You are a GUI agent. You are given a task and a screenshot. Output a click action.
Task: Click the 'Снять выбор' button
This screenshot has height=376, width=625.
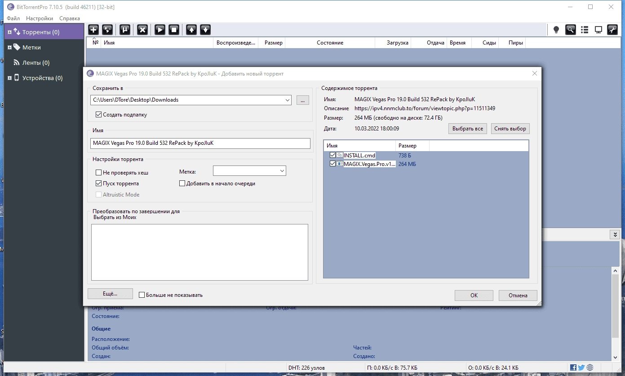510,129
